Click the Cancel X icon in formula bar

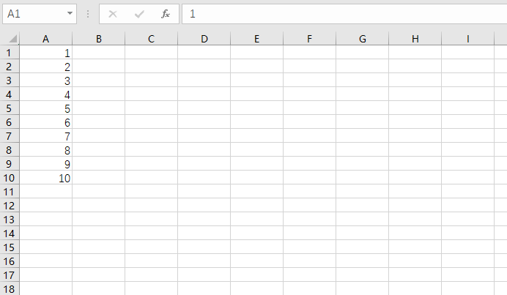click(113, 14)
